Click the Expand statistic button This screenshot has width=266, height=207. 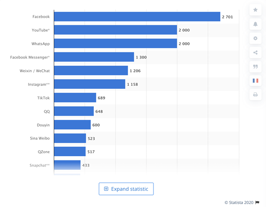click(x=126, y=189)
